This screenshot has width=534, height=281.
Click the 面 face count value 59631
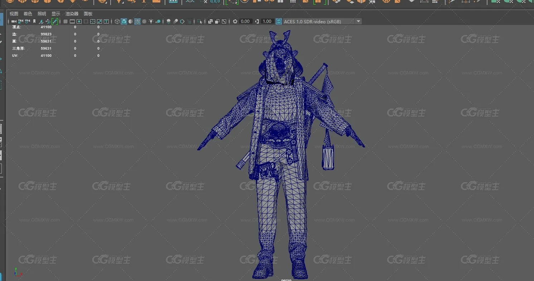(46, 41)
